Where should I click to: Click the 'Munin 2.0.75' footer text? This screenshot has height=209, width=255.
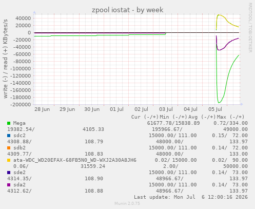[x=127, y=203]
